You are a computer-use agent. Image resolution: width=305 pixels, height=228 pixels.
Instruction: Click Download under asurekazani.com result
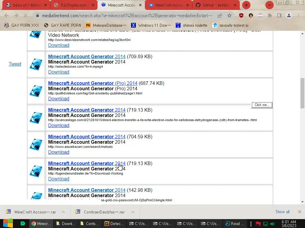click(59, 152)
